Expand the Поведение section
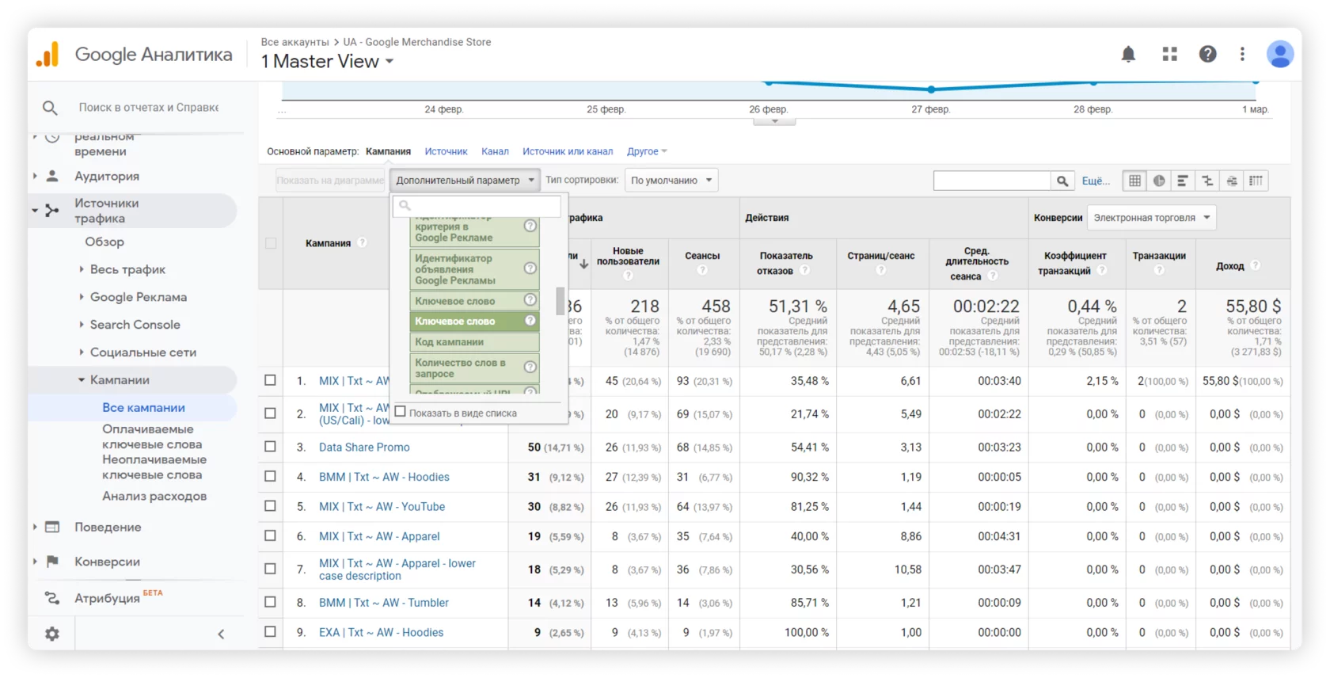The image size is (1330, 678). click(x=35, y=528)
